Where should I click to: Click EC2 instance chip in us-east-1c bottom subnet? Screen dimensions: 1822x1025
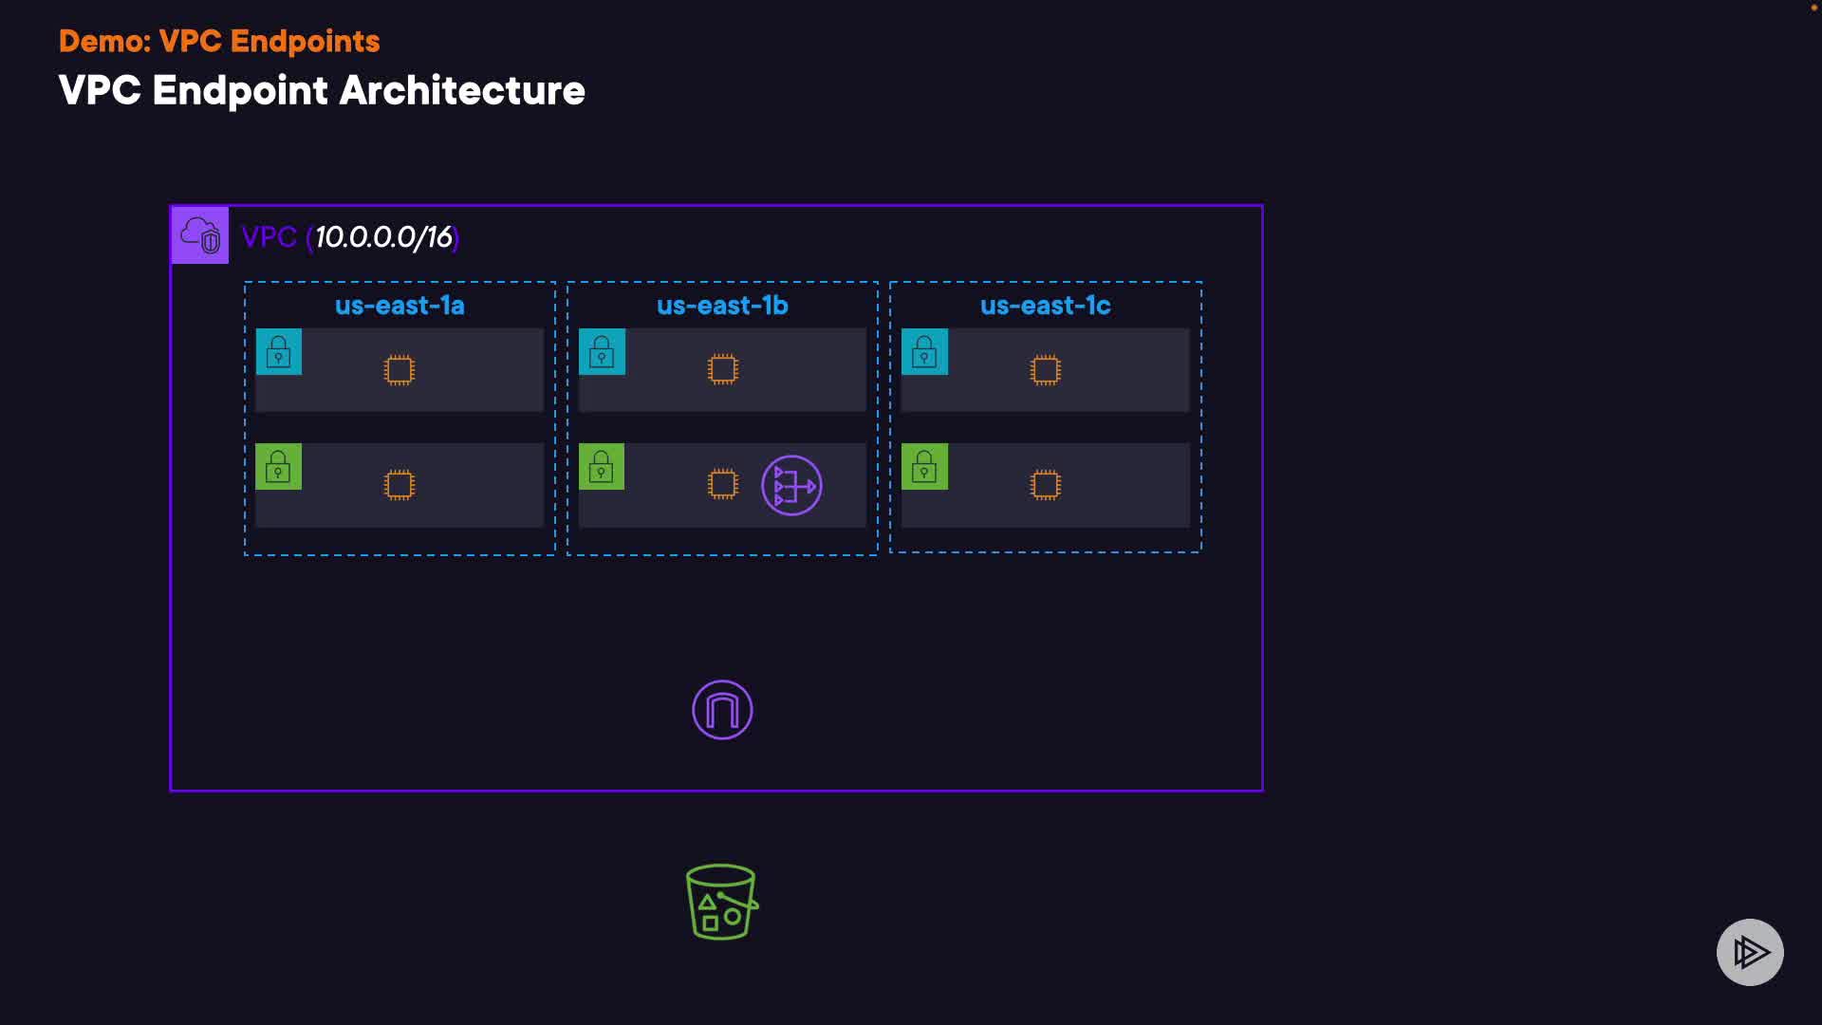tap(1045, 485)
